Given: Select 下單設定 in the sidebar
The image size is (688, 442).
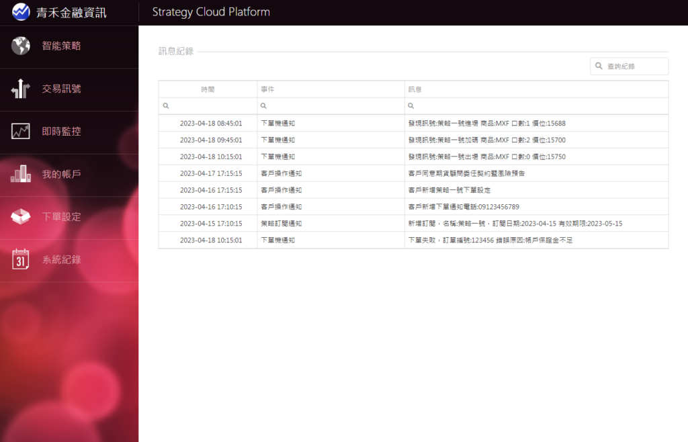Looking at the screenshot, I should pos(69,216).
